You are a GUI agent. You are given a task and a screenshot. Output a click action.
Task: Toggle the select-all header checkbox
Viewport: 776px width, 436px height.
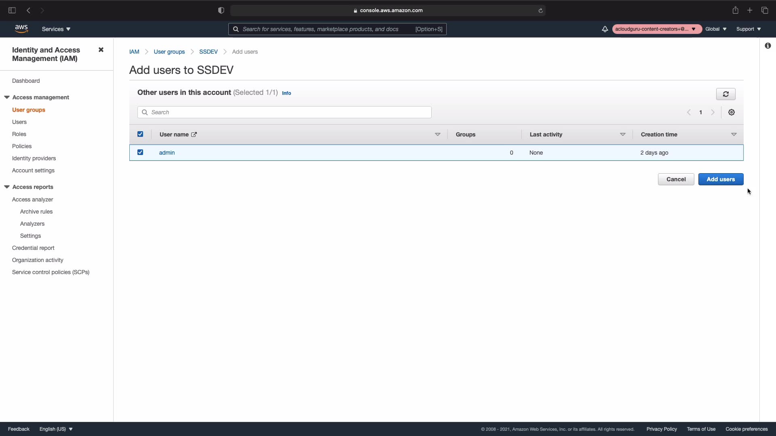(140, 134)
